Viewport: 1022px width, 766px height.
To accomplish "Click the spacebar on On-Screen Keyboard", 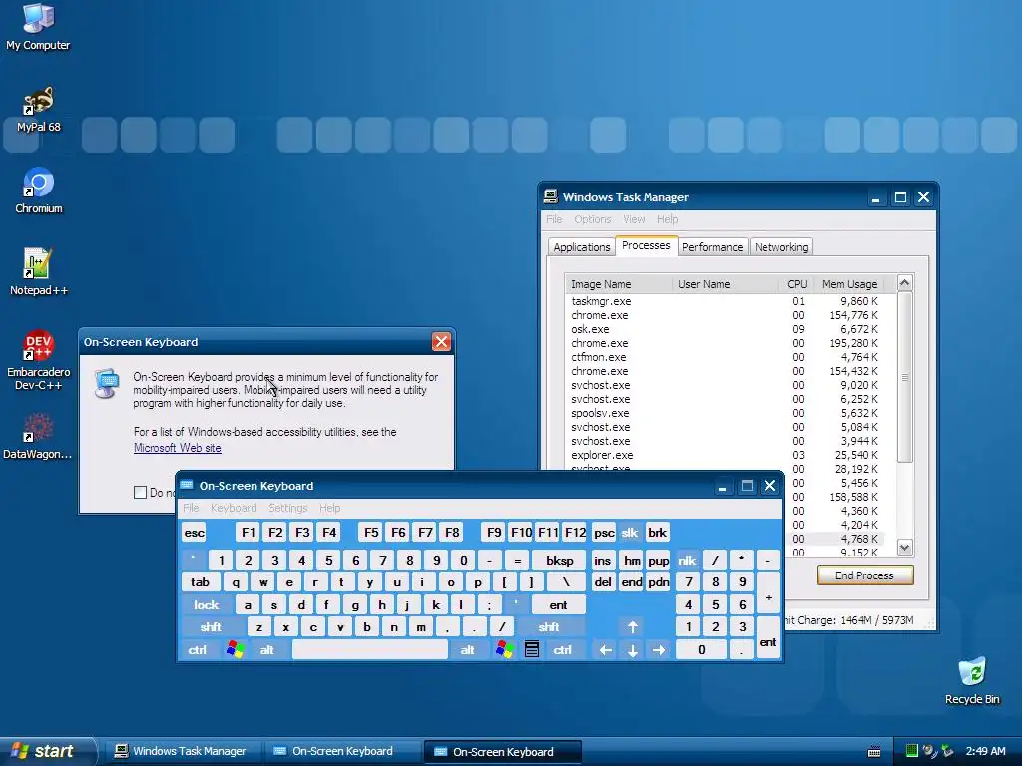I will click(370, 649).
